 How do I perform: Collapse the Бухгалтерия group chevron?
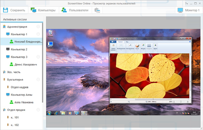[x=38, y=79]
